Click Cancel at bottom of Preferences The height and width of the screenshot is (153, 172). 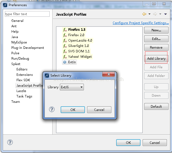155,143
